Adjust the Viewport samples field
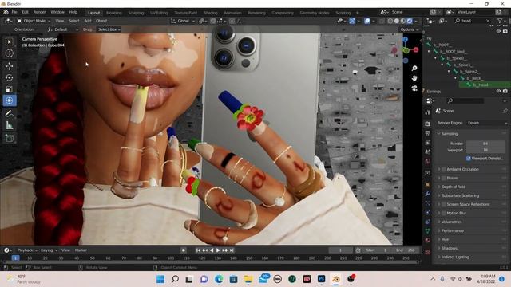The width and height of the screenshot is (511, 287). click(485, 150)
